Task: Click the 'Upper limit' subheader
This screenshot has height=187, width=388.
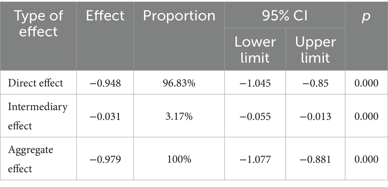Action: [x=315, y=50]
